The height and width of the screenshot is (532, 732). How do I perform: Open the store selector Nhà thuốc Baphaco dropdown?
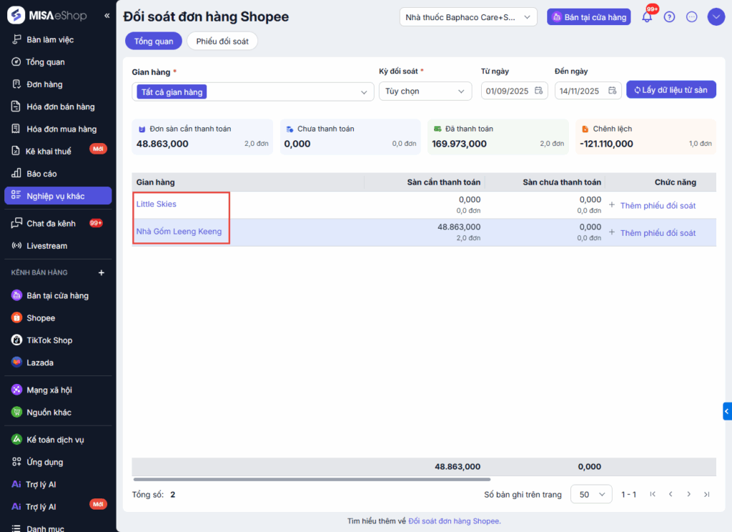coord(468,17)
